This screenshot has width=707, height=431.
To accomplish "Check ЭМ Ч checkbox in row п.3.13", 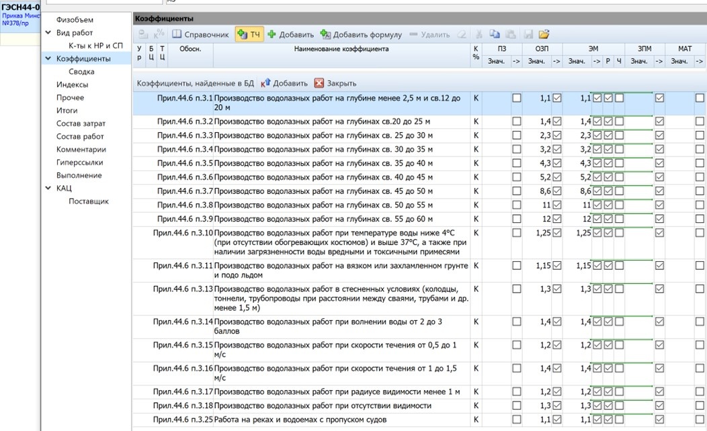I will (x=620, y=289).
